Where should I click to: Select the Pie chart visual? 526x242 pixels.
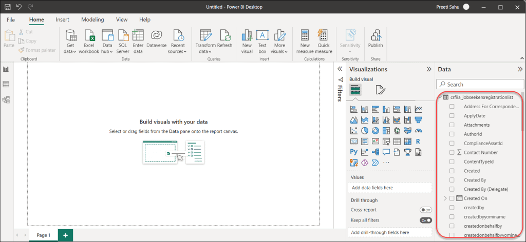tap(364, 131)
